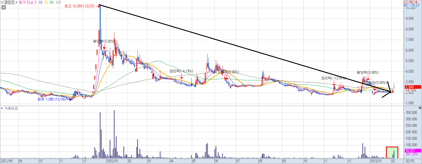Select the orange 20-day moving average label
This screenshot has width=422, height=164.
point(46,2)
